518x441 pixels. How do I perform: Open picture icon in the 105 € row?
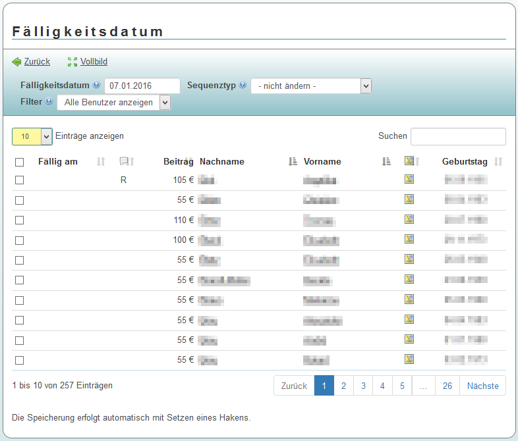[x=409, y=179]
